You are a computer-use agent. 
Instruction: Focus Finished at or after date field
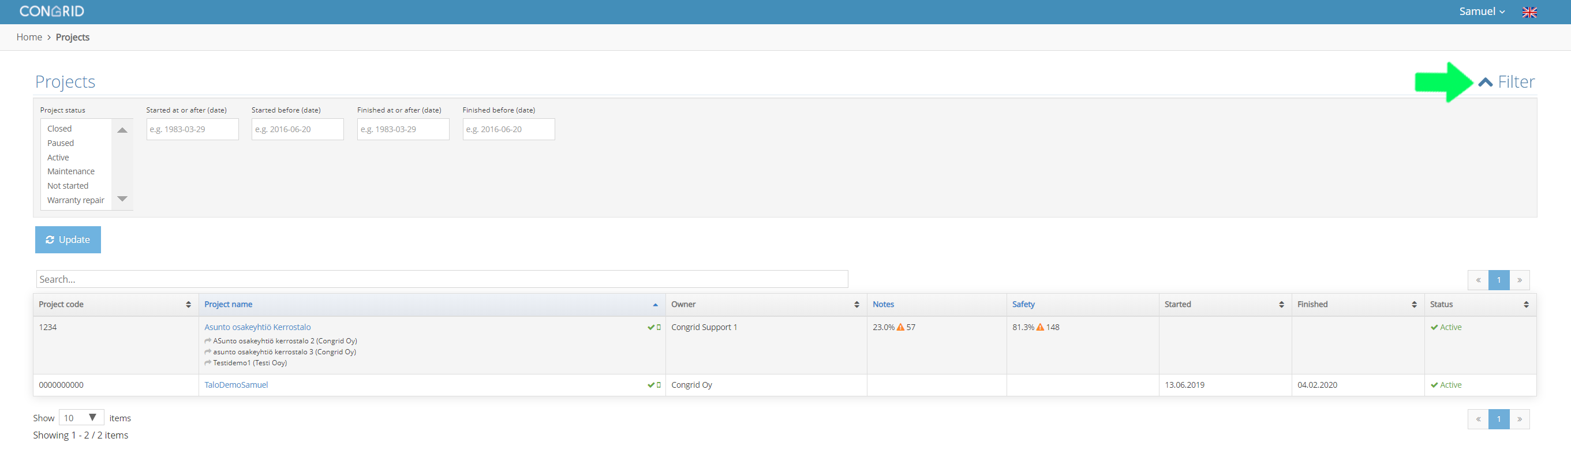[403, 129]
